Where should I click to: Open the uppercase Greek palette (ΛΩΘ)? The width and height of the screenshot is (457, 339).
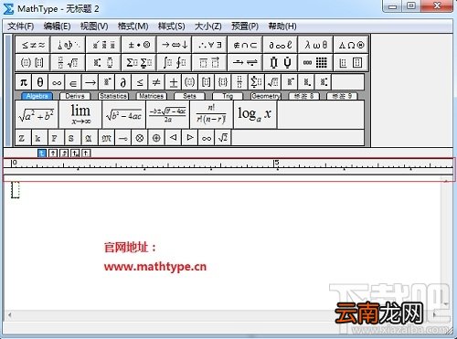[351, 45]
